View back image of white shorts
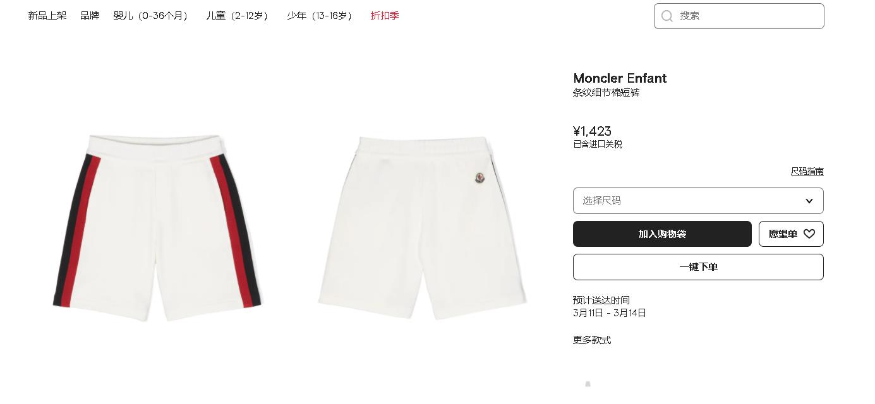The image size is (875, 404). 422,227
